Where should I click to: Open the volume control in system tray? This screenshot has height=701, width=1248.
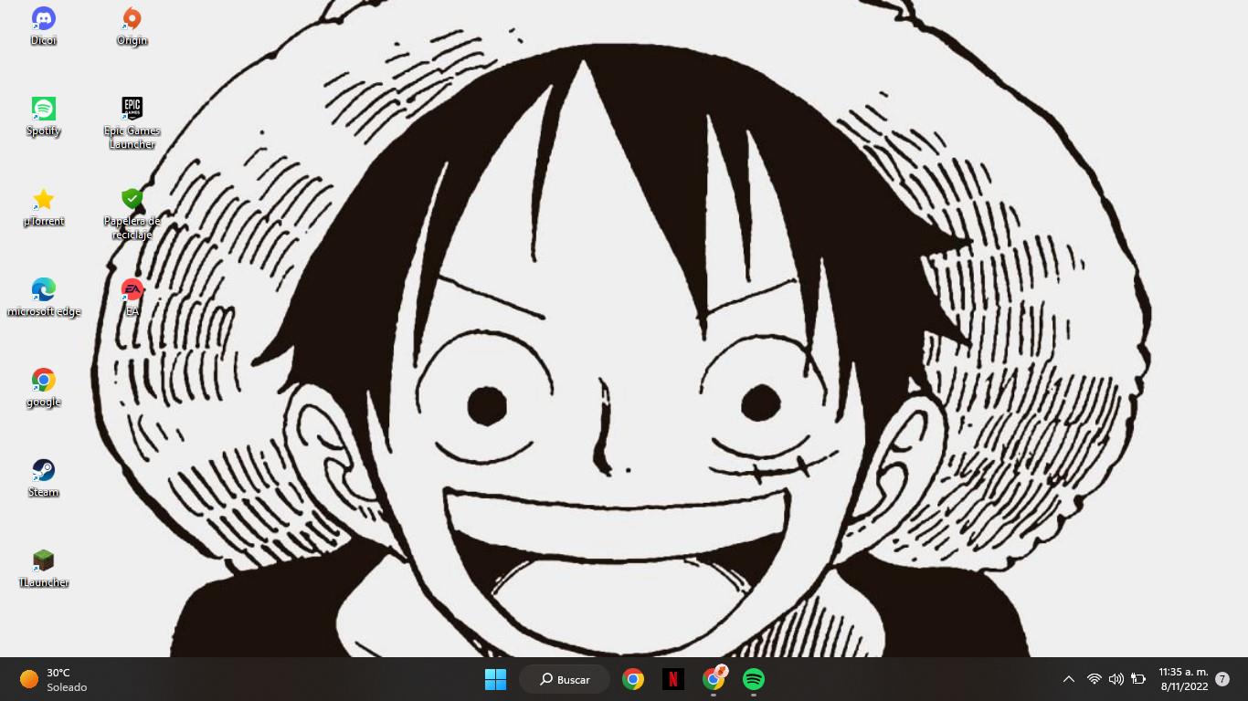(1116, 679)
